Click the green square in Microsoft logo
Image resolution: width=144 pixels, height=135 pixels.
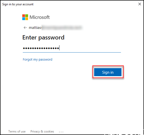tap(27, 16)
